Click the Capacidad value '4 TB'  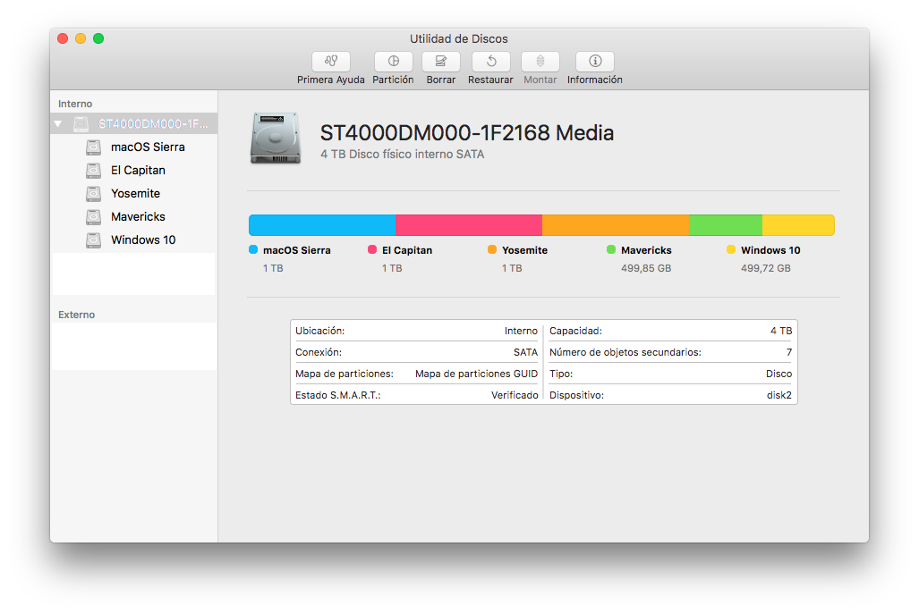(781, 332)
